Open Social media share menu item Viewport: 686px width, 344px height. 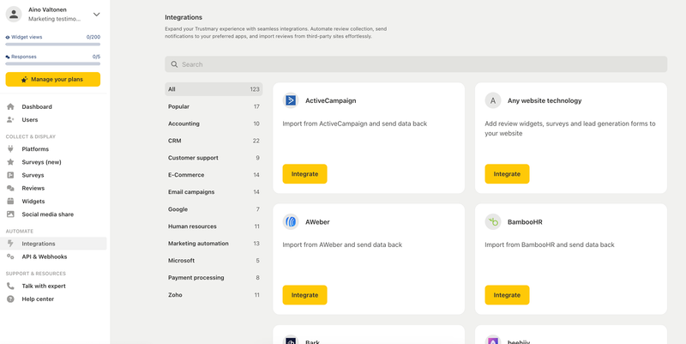[x=47, y=214]
